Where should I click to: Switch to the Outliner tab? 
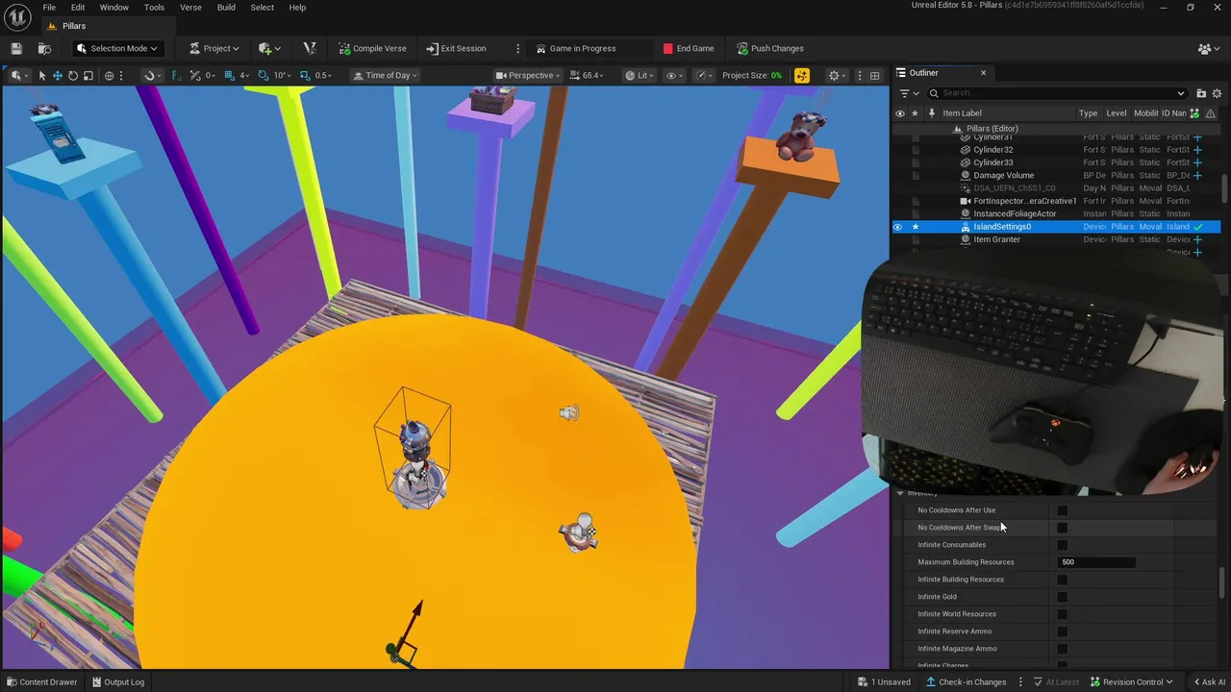(923, 73)
